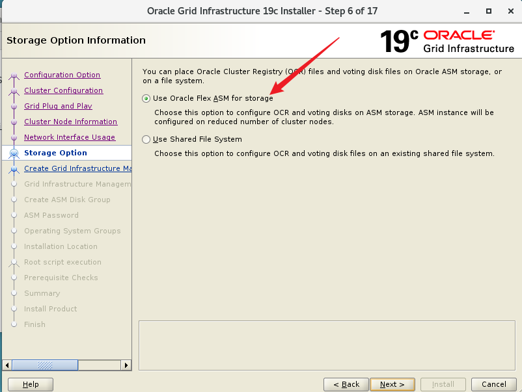Click the installer window title text
Viewport: 522px width, 392px height.
tap(262, 11)
